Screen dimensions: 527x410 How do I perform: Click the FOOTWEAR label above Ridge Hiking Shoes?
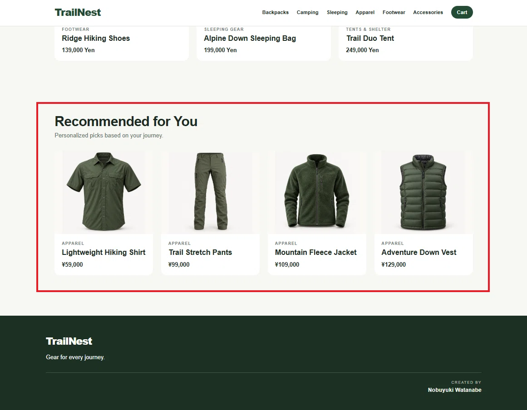click(x=76, y=29)
